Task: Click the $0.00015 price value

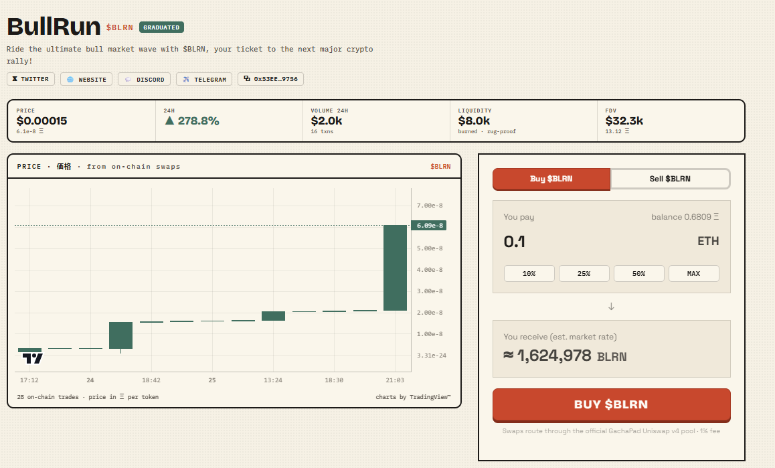Action: tap(41, 121)
